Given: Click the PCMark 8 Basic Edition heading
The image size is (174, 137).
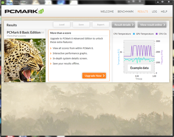Looking at the screenshot, I should coord(24,33).
